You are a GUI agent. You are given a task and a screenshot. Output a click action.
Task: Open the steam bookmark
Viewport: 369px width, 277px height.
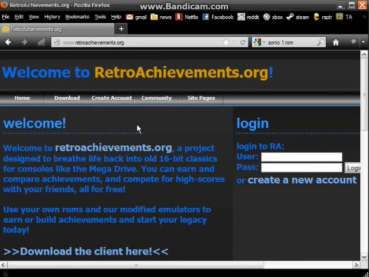(298, 17)
